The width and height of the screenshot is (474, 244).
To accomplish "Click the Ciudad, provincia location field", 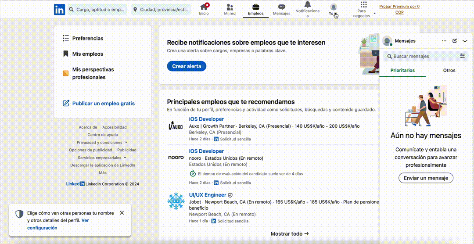I will click(x=161, y=9).
